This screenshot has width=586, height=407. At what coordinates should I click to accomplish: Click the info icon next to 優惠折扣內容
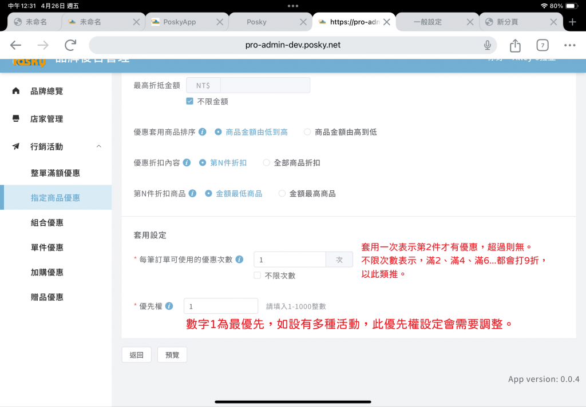click(x=187, y=162)
